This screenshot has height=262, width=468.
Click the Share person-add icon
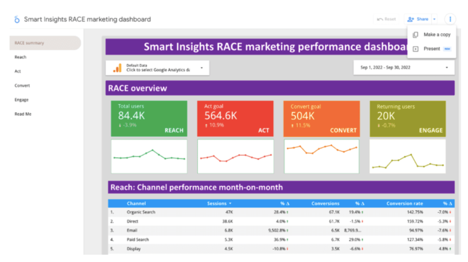(x=411, y=19)
